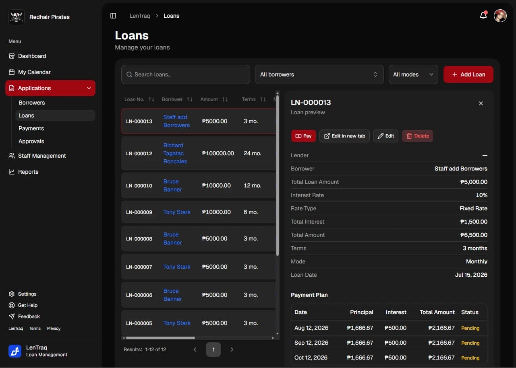This screenshot has height=368, width=516.
Task: Click LenTraq breadcrumb link
Action: (x=140, y=16)
